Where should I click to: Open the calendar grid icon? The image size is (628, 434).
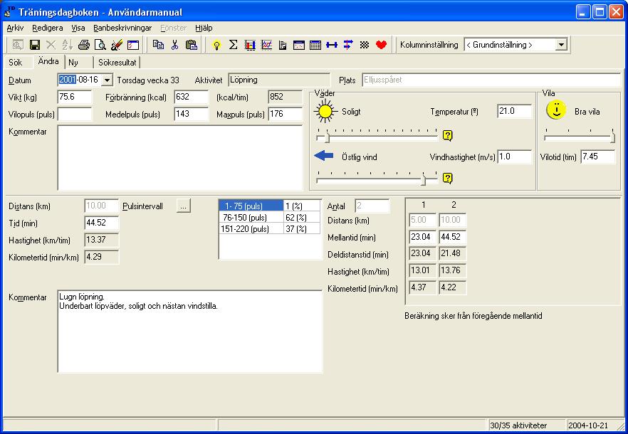click(315, 45)
